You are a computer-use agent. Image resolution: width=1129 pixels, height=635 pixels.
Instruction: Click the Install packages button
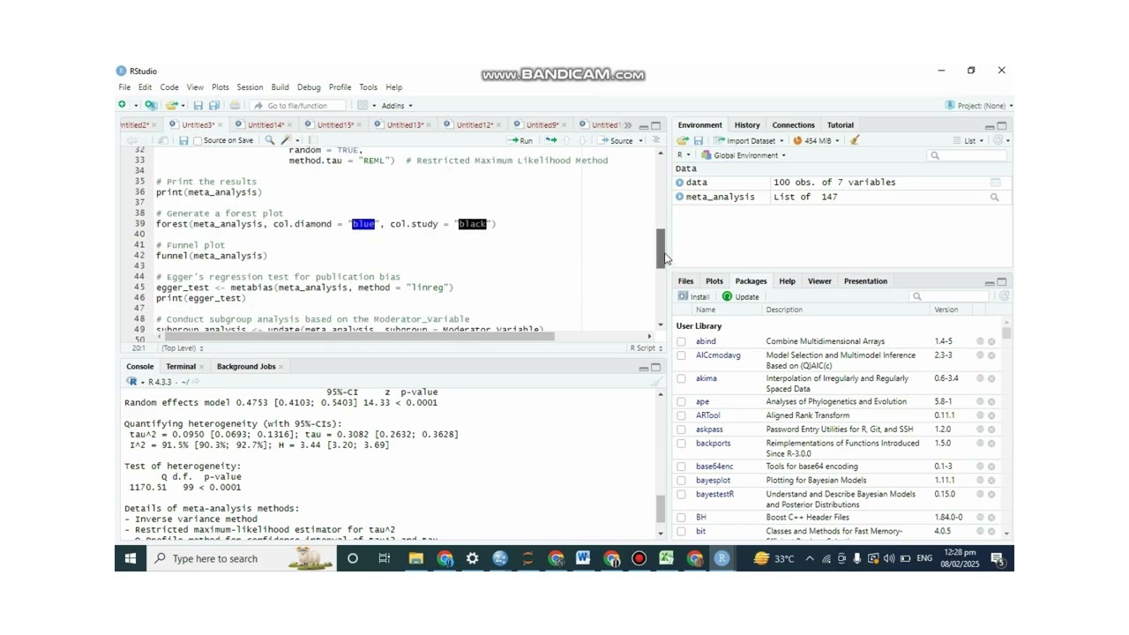693,296
